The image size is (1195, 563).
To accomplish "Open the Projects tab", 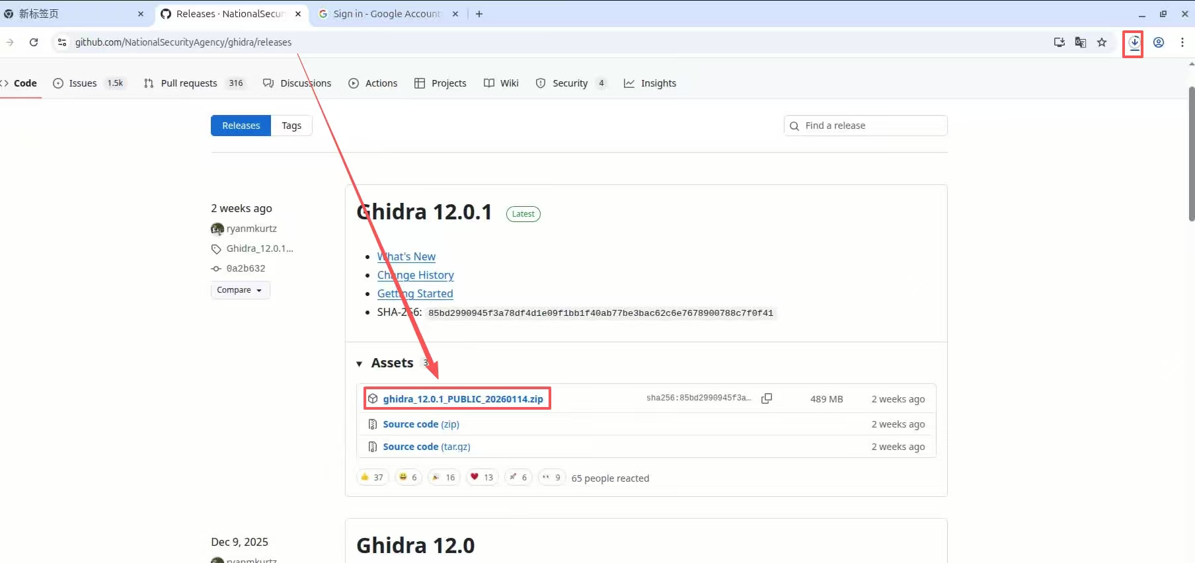I will 441,83.
